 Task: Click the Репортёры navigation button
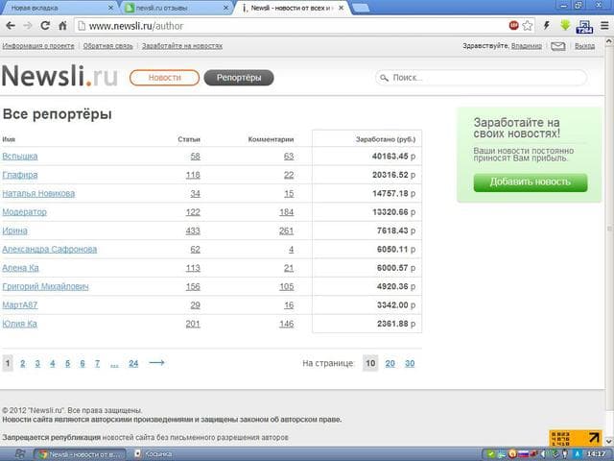coord(239,78)
